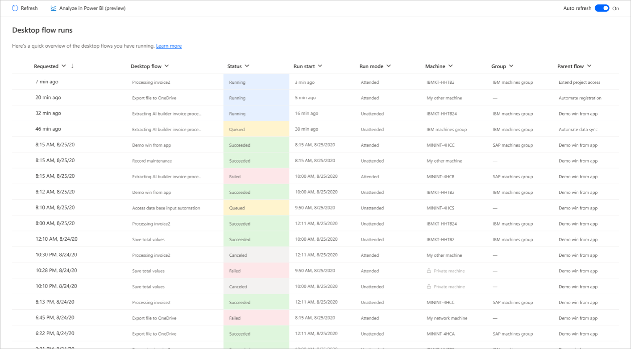
Task: Click the 8:10 AM, 8/25/20 requested cell
Action: tap(55, 207)
